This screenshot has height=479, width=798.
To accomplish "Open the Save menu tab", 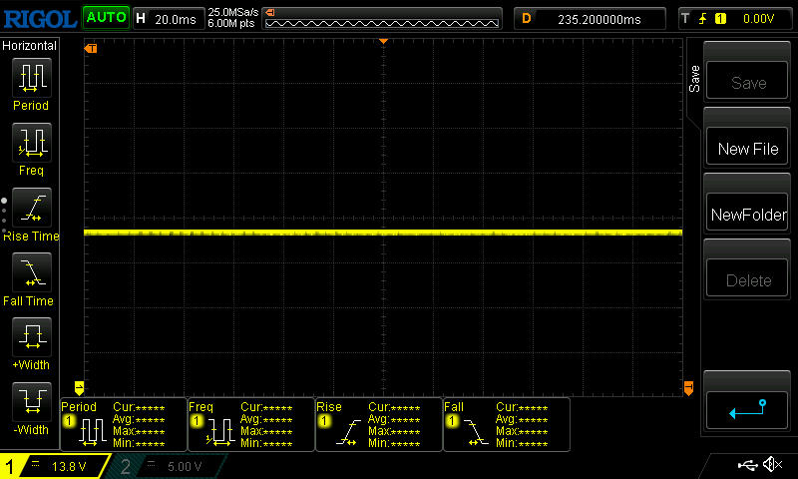I will (695, 80).
